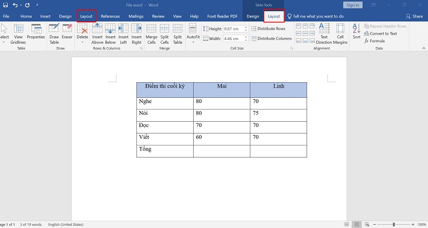This screenshot has height=228, width=428.
Task: Switch to the Mailings tab
Action: tap(136, 17)
